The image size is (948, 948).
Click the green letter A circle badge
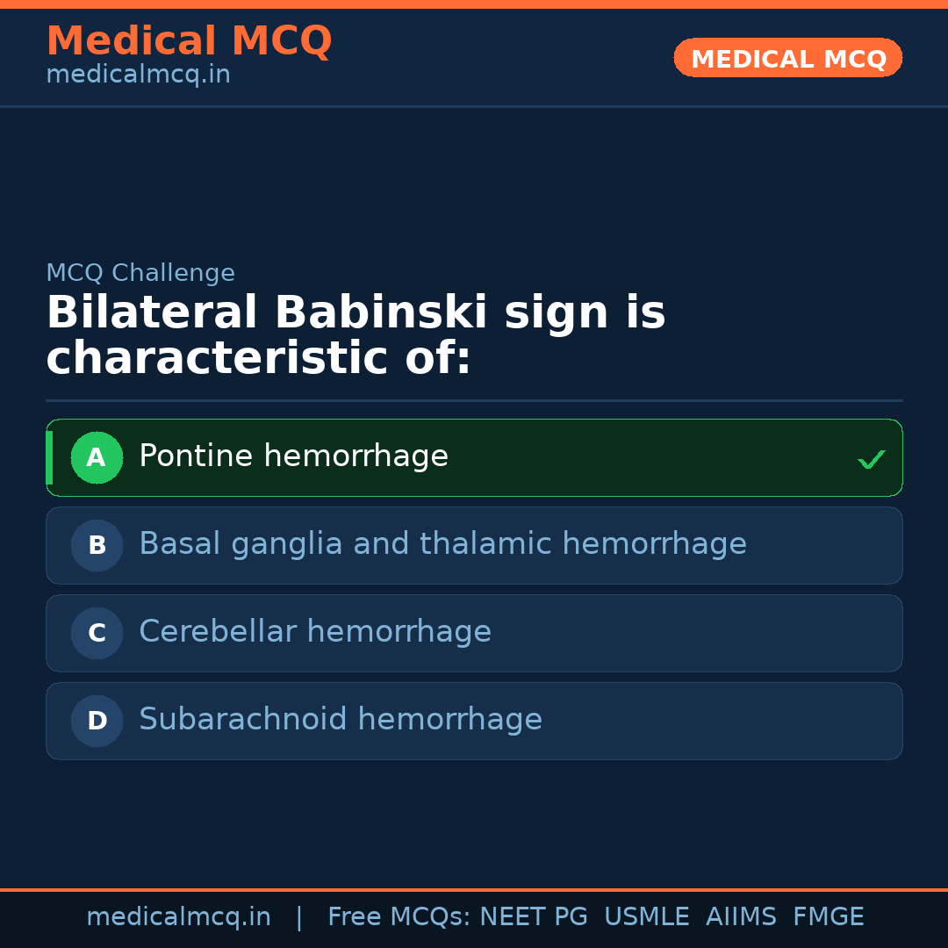[97, 457]
